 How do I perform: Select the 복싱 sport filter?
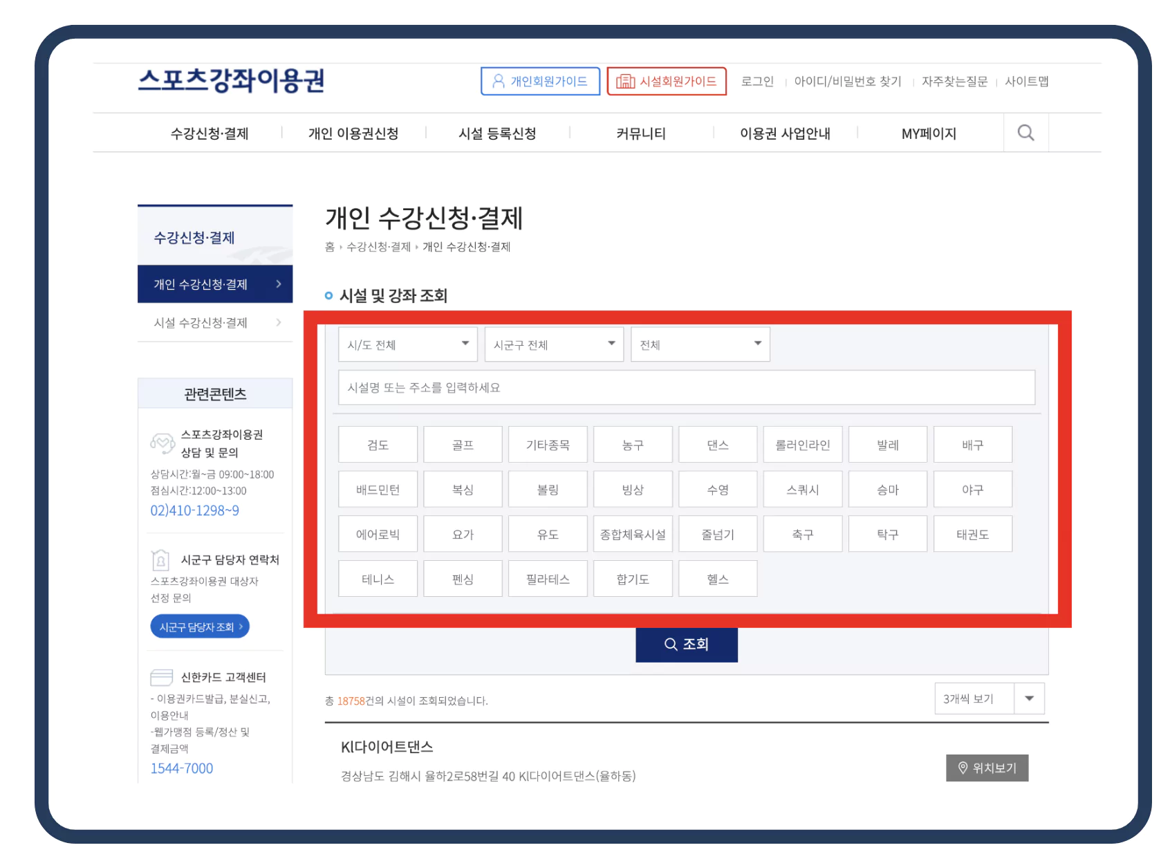[463, 490]
